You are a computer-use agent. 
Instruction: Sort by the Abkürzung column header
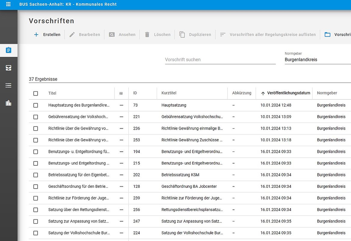(x=242, y=93)
